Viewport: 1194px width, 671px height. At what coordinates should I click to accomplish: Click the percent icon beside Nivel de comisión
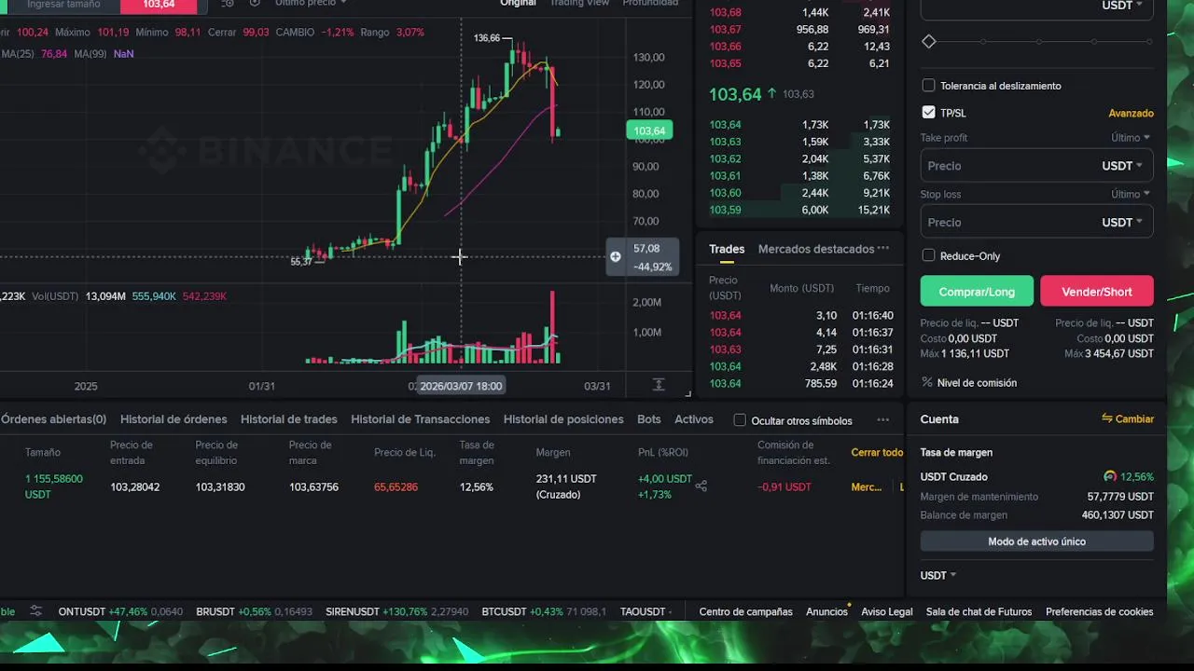click(927, 382)
